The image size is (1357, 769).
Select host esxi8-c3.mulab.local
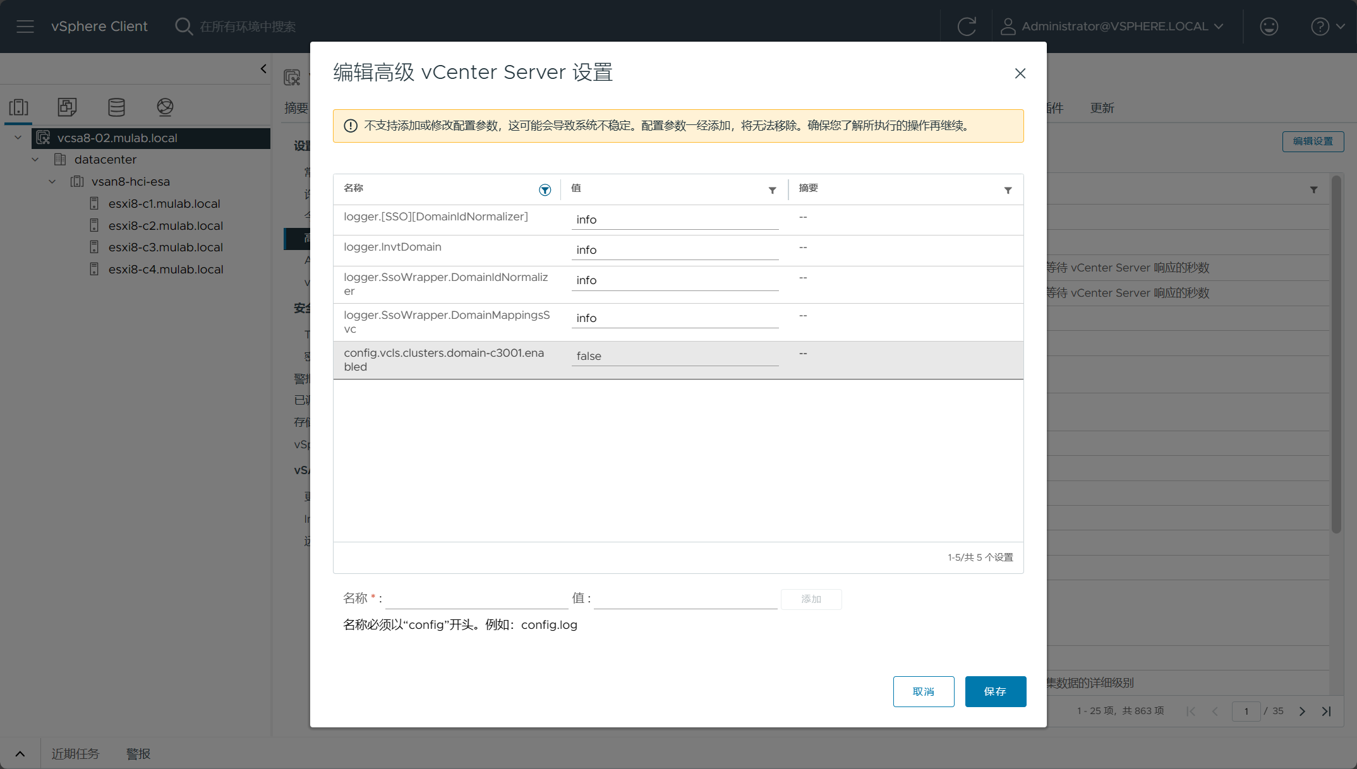166,247
